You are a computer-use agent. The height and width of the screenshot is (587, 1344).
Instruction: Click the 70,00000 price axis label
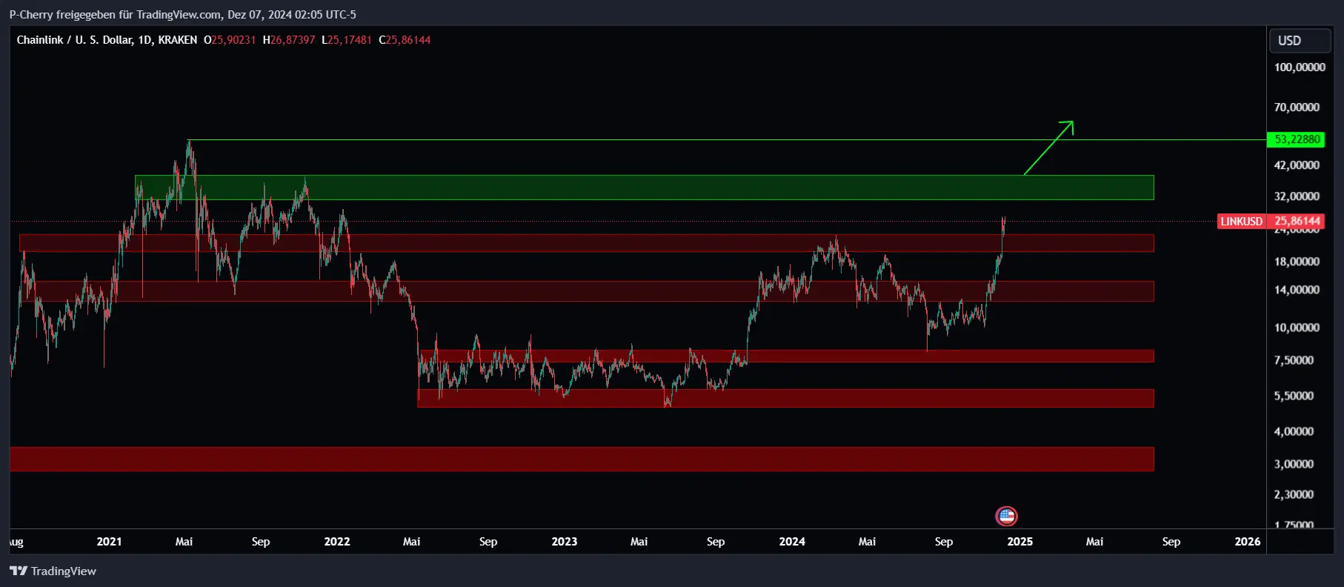pos(1297,107)
